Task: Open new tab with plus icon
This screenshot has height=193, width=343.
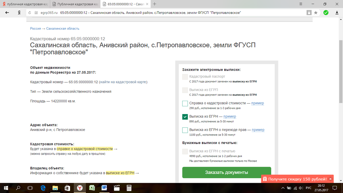Action: [155, 4]
